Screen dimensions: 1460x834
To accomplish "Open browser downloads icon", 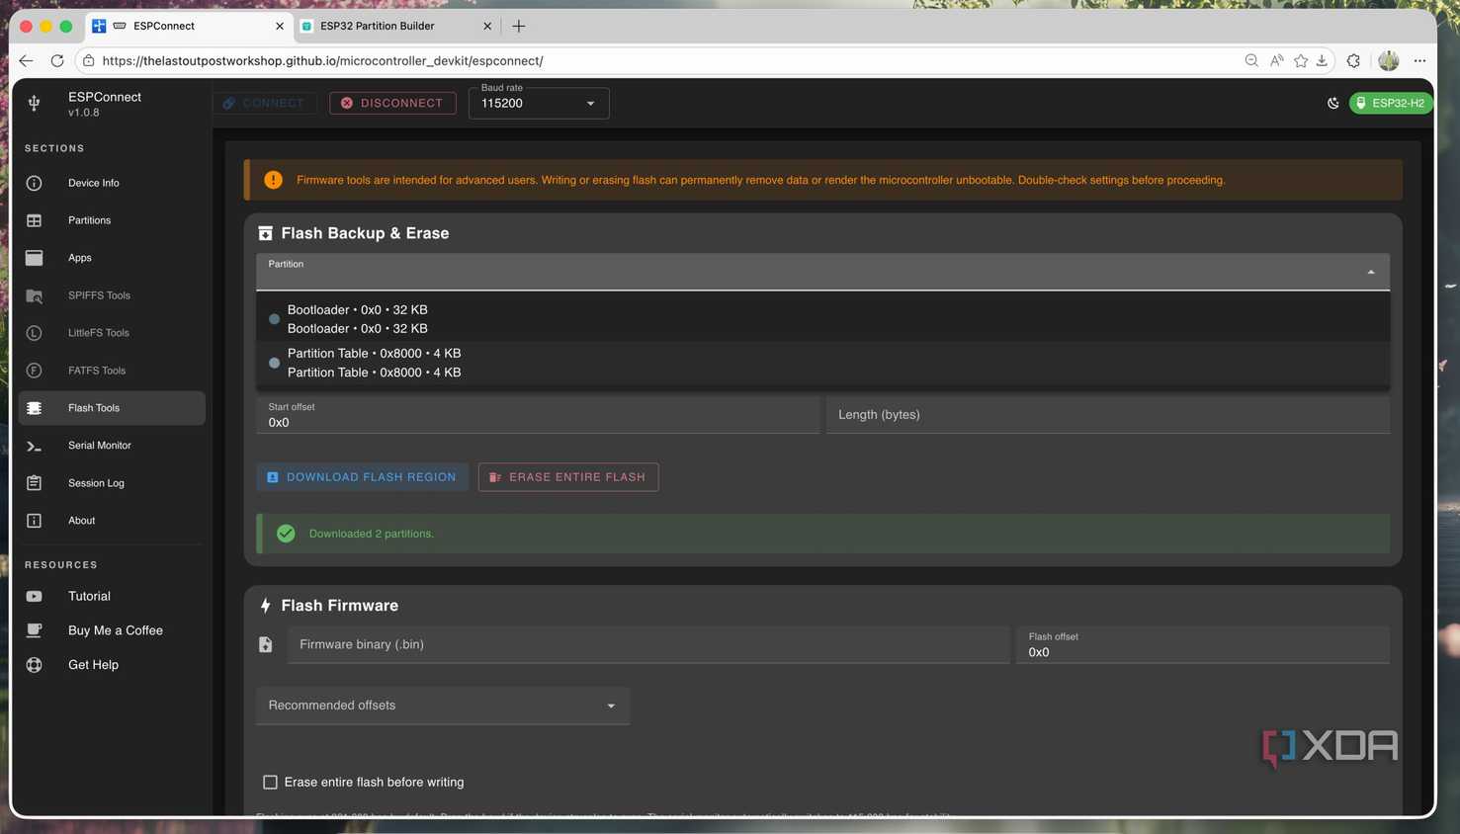I will click(1323, 61).
